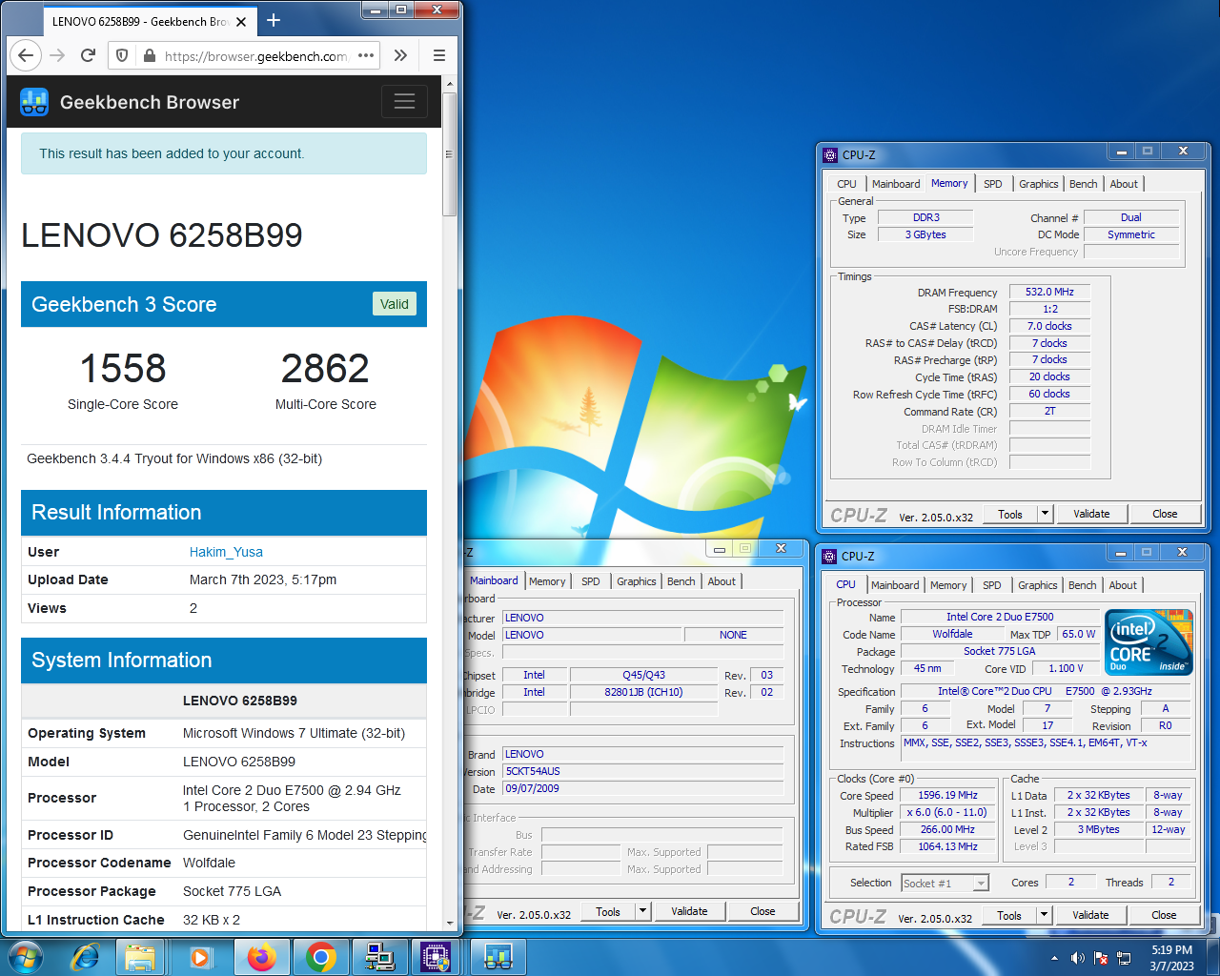Open the volume control in system tray
This screenshot has height=976, width=1220.
[1077, 958]
